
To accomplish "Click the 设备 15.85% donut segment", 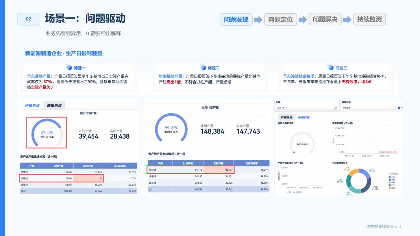I will tap(353, 172).
